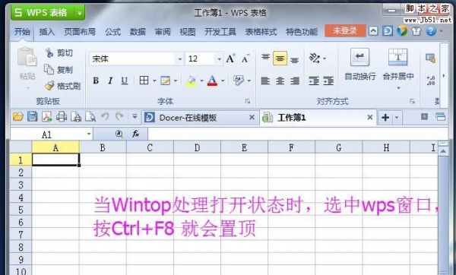
Task: Select column C header
Action: point(150,147)
